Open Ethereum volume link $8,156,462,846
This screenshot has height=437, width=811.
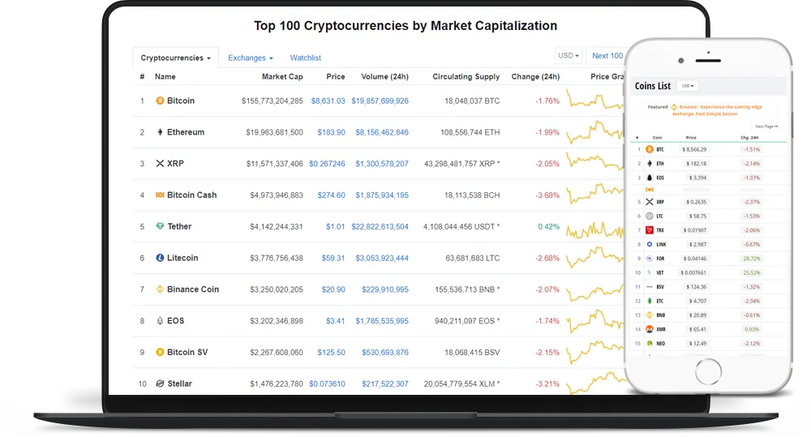(x=382, y=132)
